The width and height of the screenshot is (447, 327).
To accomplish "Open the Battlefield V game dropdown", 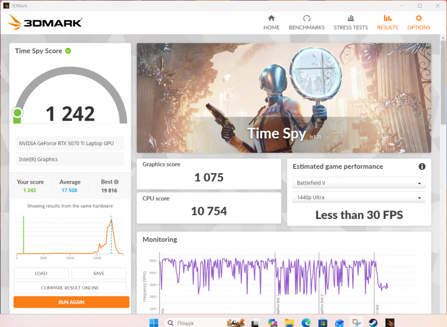I will [x=359, y=183].
